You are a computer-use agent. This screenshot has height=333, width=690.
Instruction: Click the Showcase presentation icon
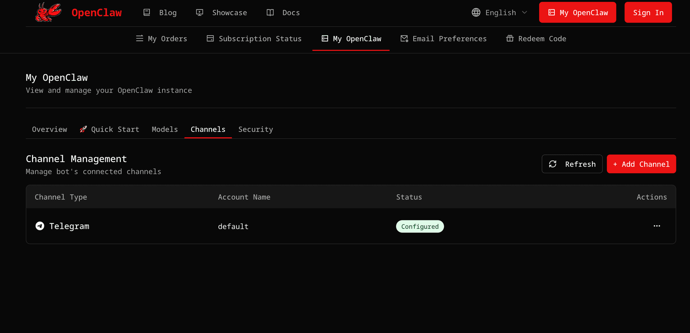[x=199, y=13]
